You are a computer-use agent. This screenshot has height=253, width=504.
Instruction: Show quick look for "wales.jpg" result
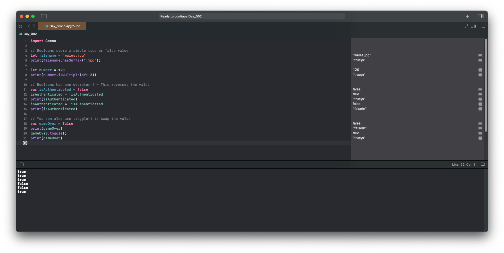coord(480,55)
